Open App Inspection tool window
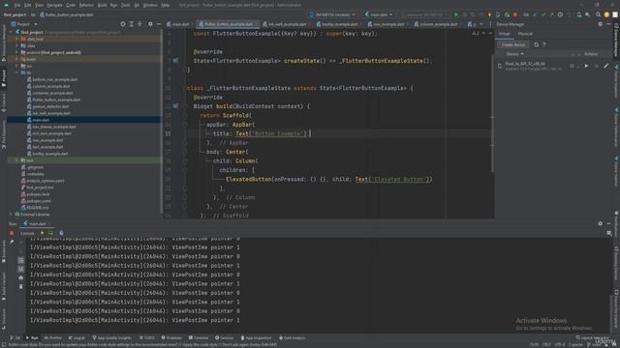 point(256,337)
